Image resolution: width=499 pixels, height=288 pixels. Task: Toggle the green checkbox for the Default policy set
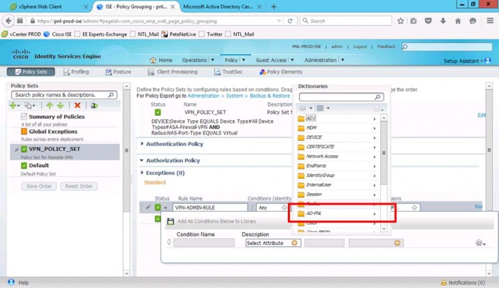point(24,165)
